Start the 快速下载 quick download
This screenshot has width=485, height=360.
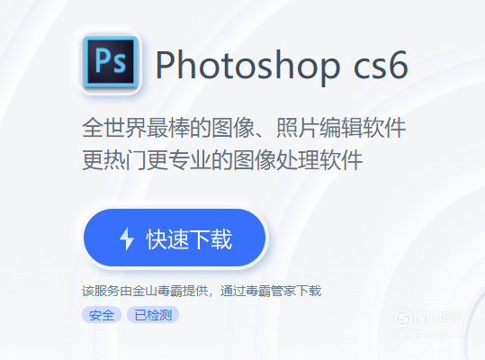[x=175, y=238]
